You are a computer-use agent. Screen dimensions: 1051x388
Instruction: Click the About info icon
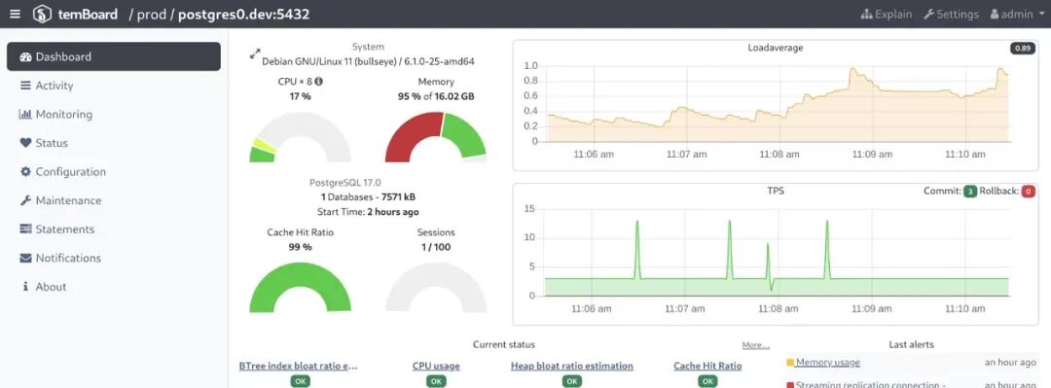[25, 287]
